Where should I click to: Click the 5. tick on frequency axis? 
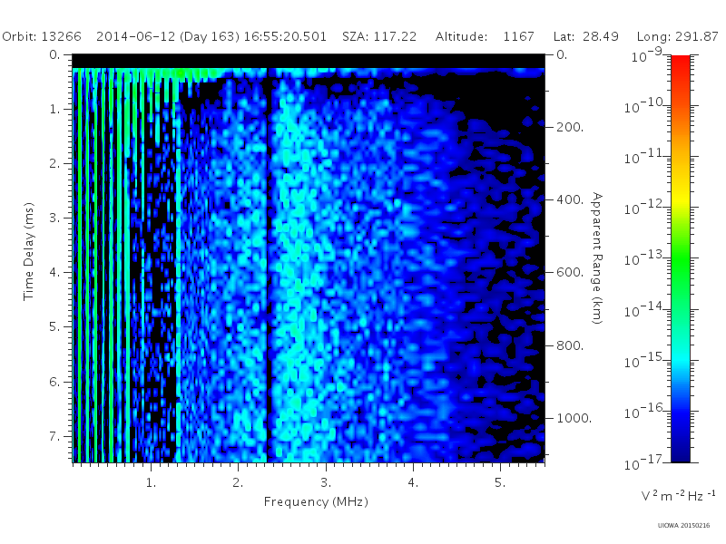click(500, 482)
